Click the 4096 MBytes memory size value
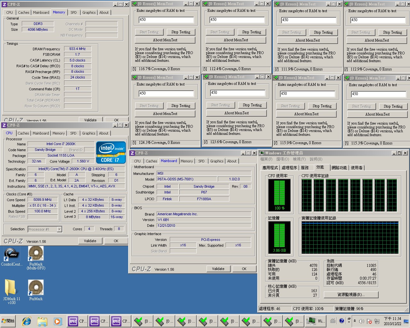The image size is (410, 328). coord(38,29)
